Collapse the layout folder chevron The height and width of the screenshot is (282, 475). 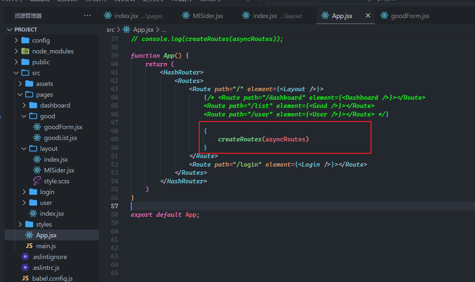[x=24, y=149]
